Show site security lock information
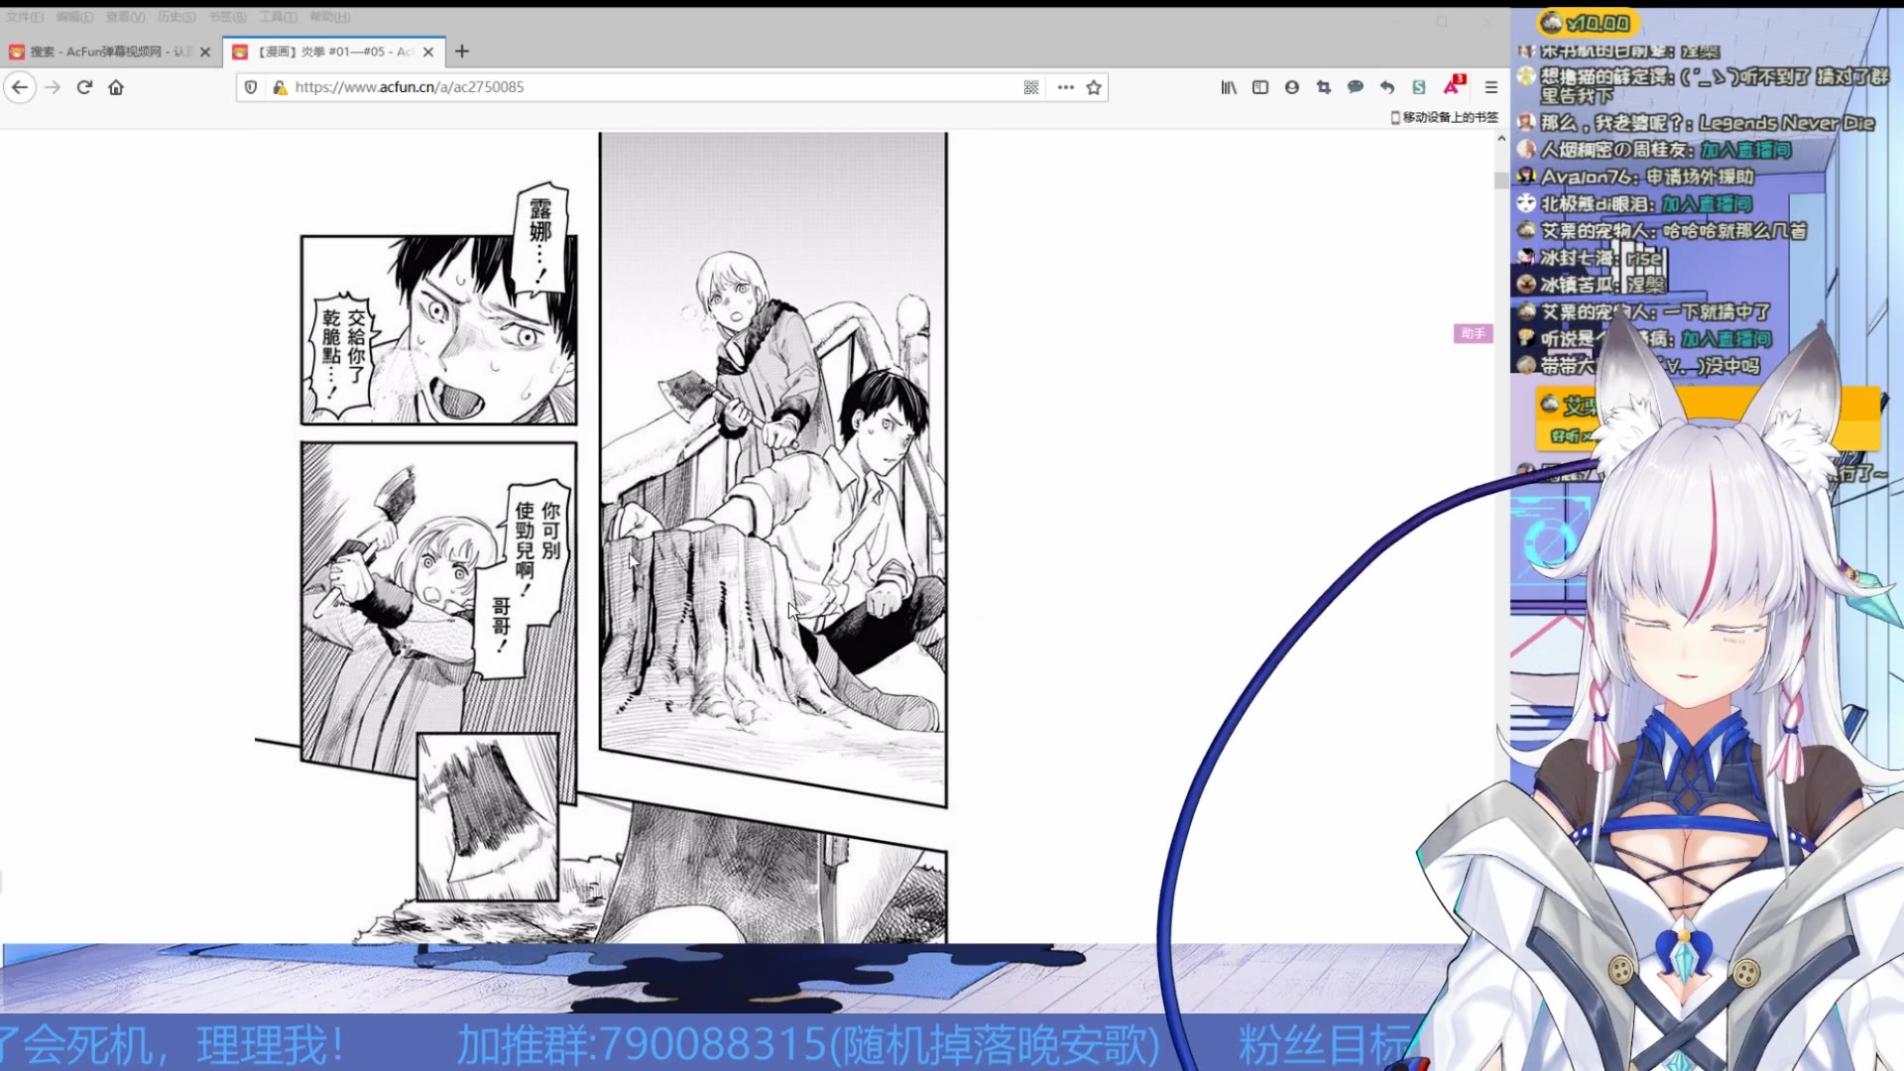 (280, 87)
